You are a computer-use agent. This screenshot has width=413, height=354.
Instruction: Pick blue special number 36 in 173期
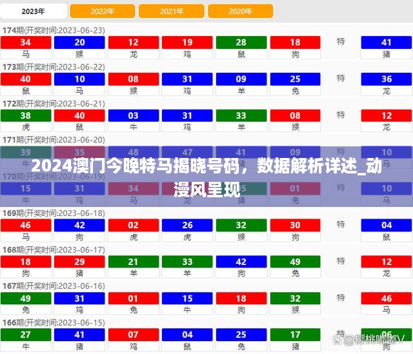tap(387, 79)
